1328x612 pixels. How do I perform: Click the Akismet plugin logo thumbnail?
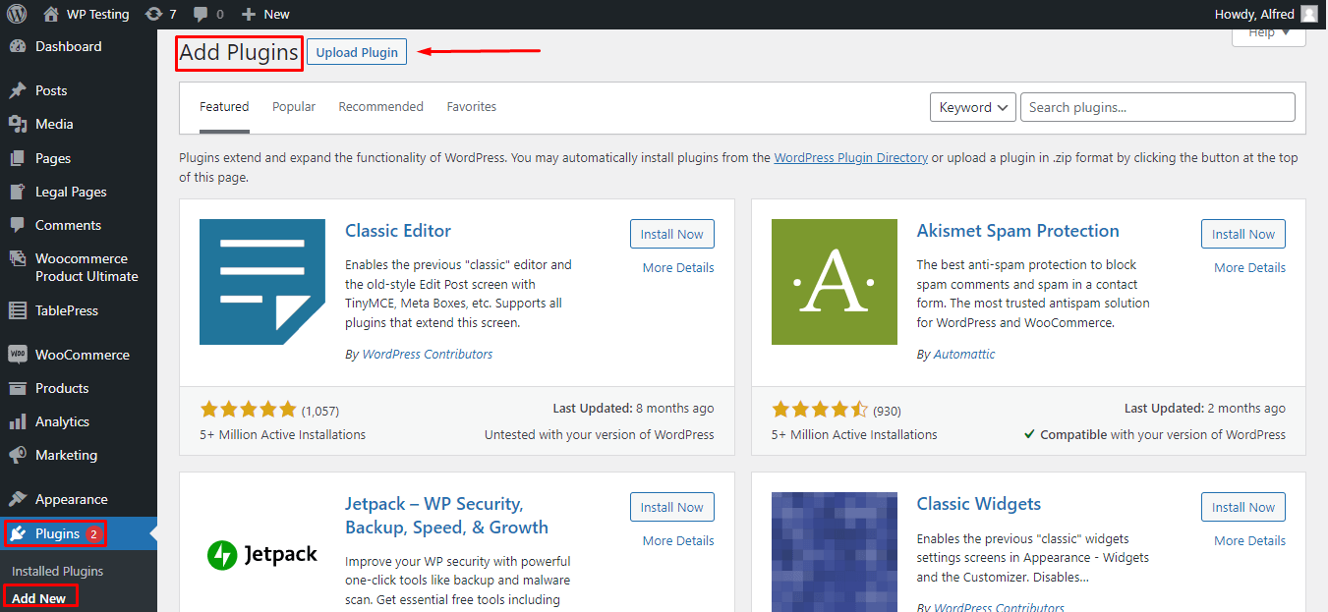click(835, 282)
